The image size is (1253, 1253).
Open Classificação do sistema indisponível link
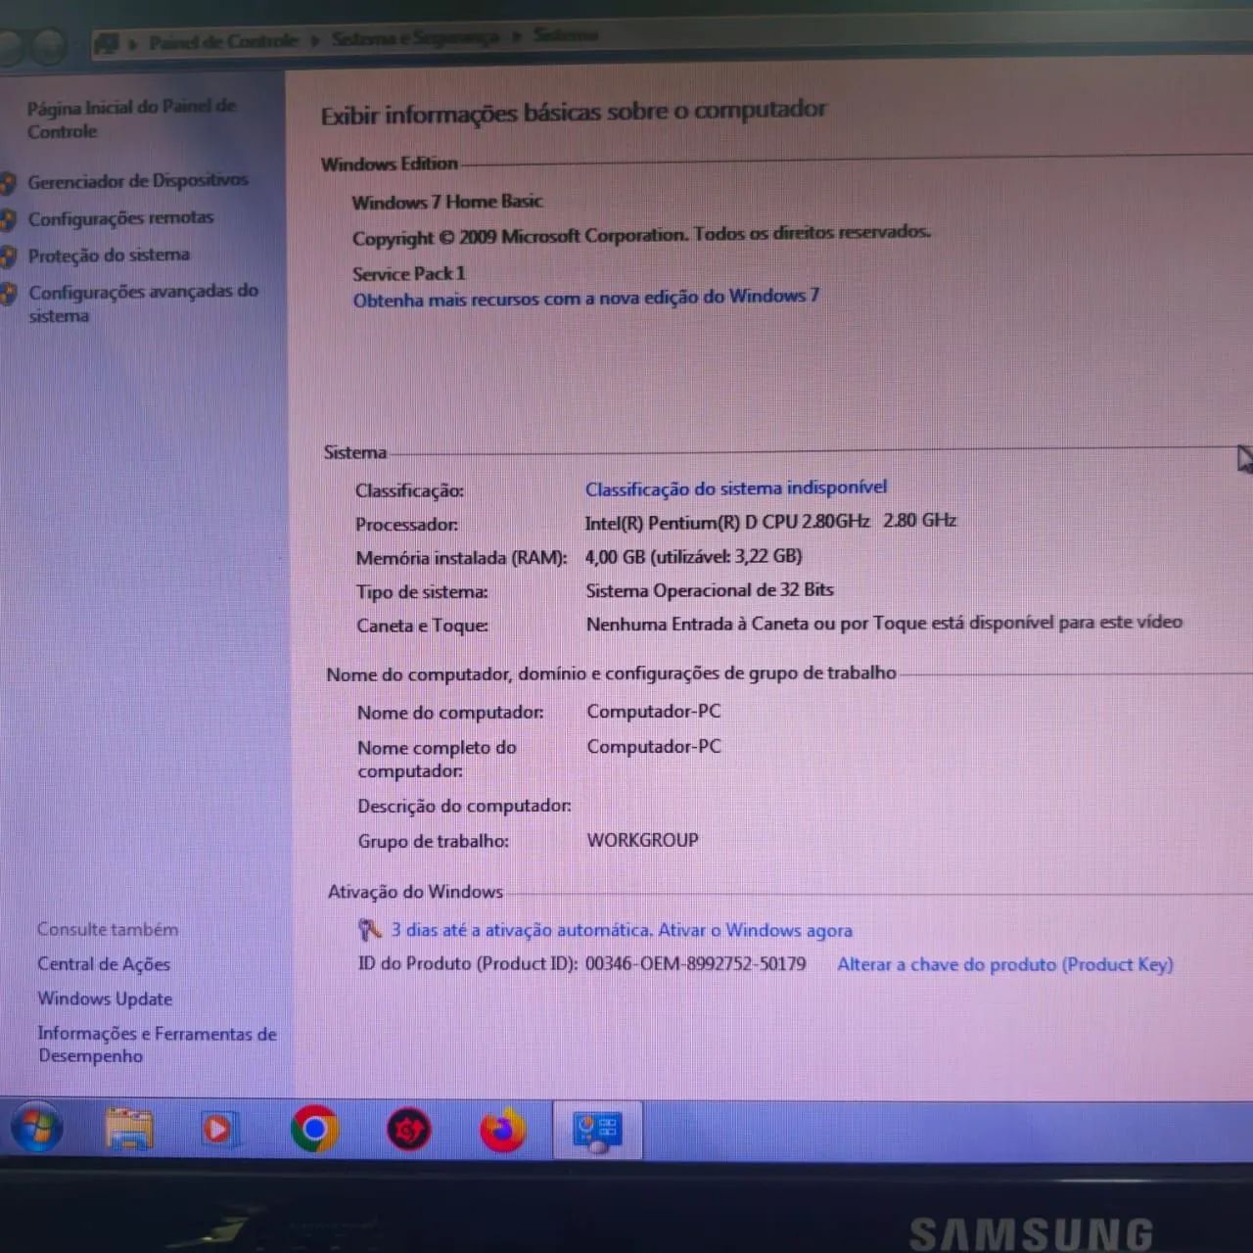point(736,487)
